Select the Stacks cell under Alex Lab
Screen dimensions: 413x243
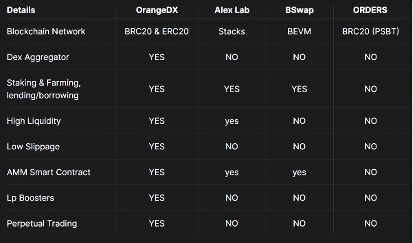(231, 31)
